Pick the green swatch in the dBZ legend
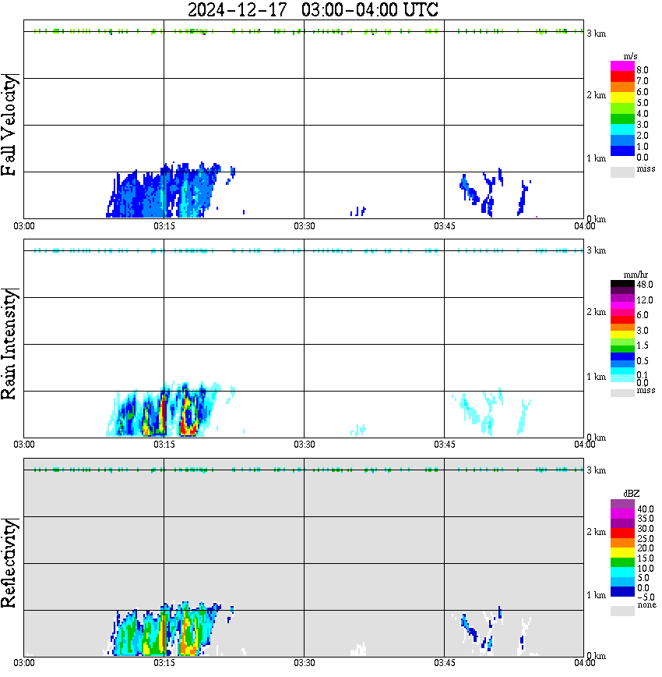Image resolution: width=662 pixels, height=677 pixels. pyautogui.click(x=622, y=562)
